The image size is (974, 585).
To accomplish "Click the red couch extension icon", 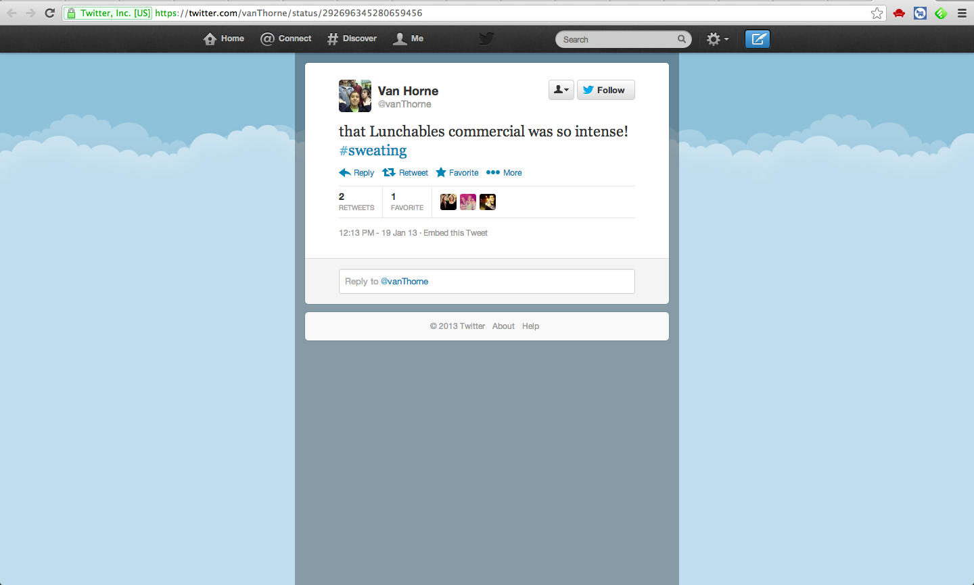I will (899, 13).
